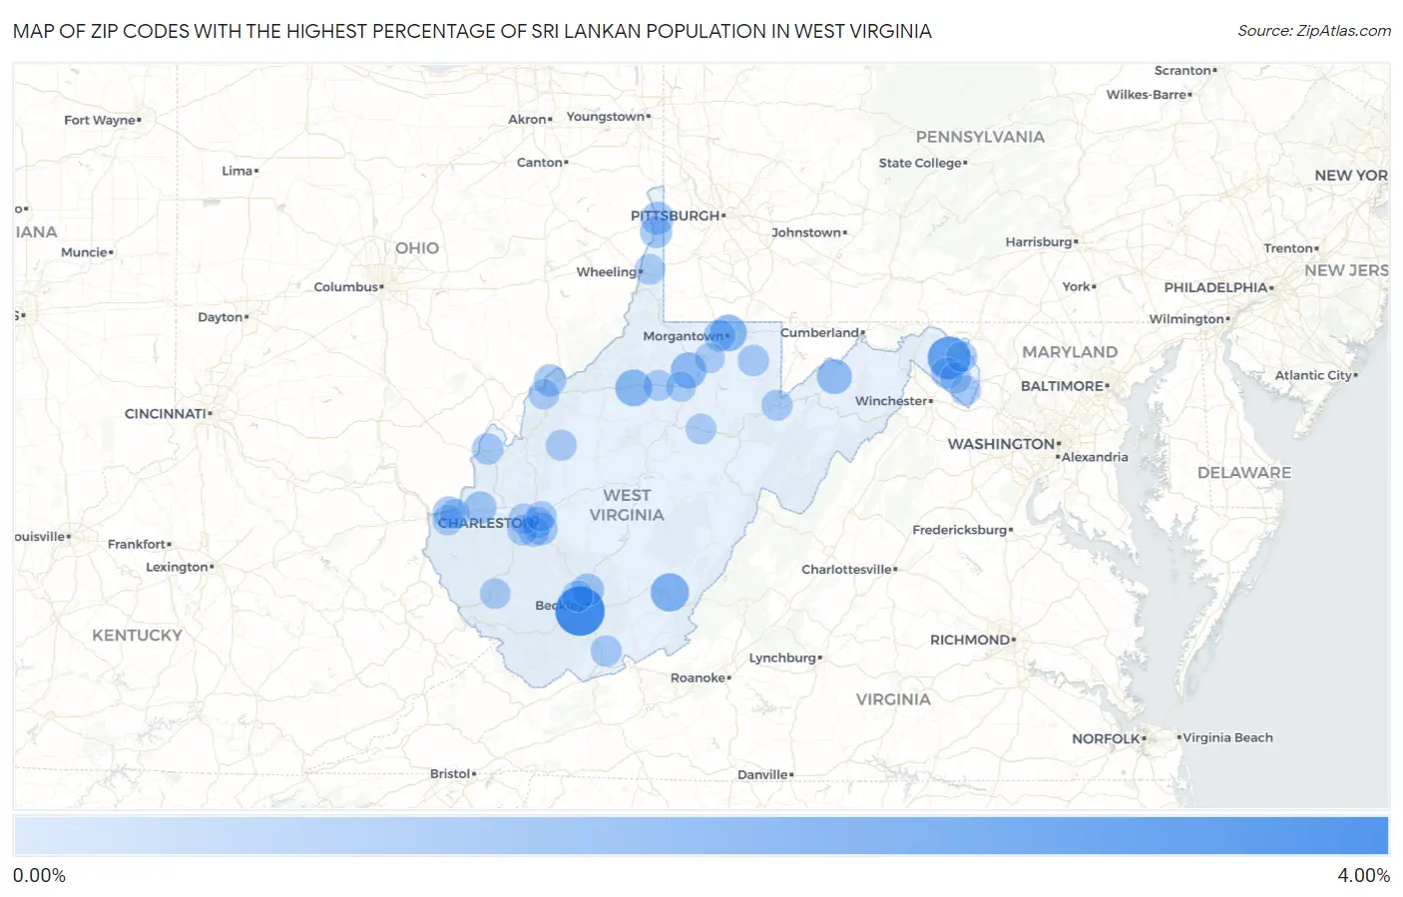Click the York city label
The width and height of the screenshot is (1403, 897).
(x=1076, y=286)
